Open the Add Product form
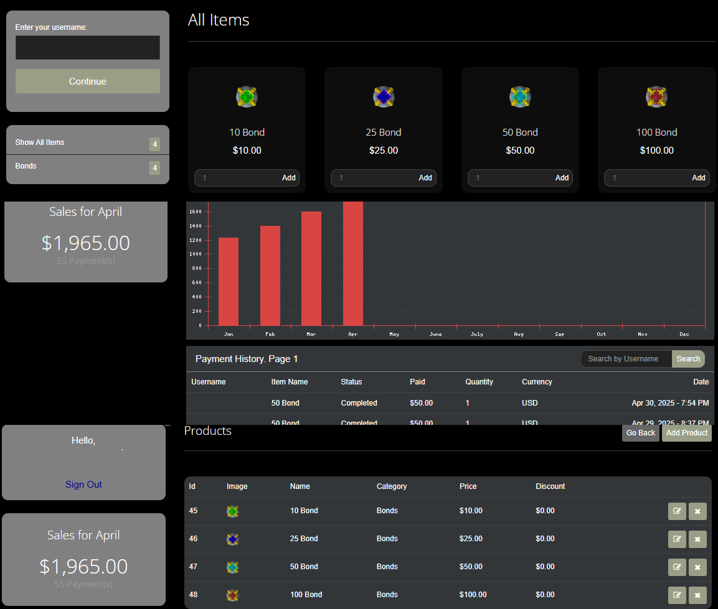The image size is (718, 609). coord(686,432)
